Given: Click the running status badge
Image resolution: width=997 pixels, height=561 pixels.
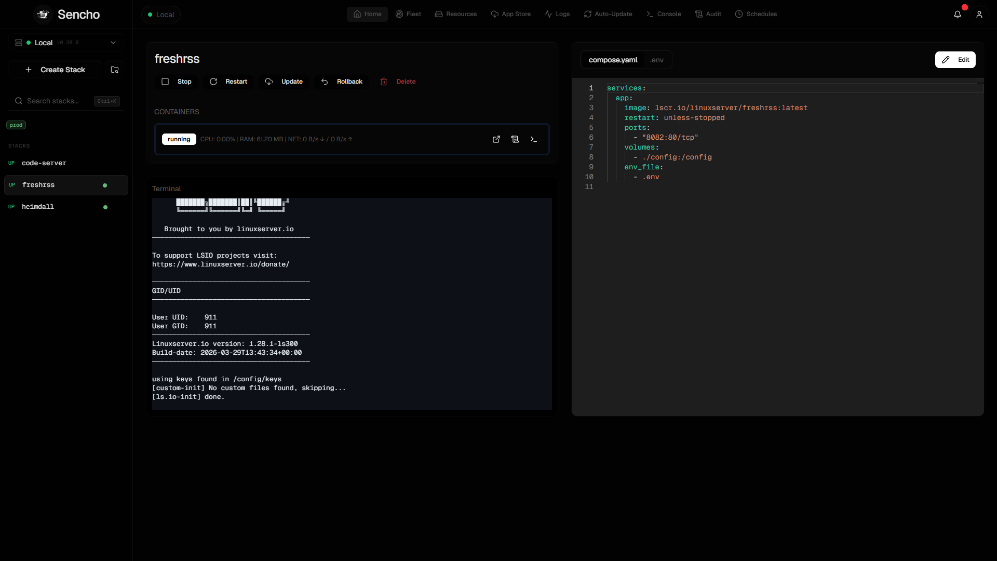Looking at the screenshot, I should [x=179, y=139].
